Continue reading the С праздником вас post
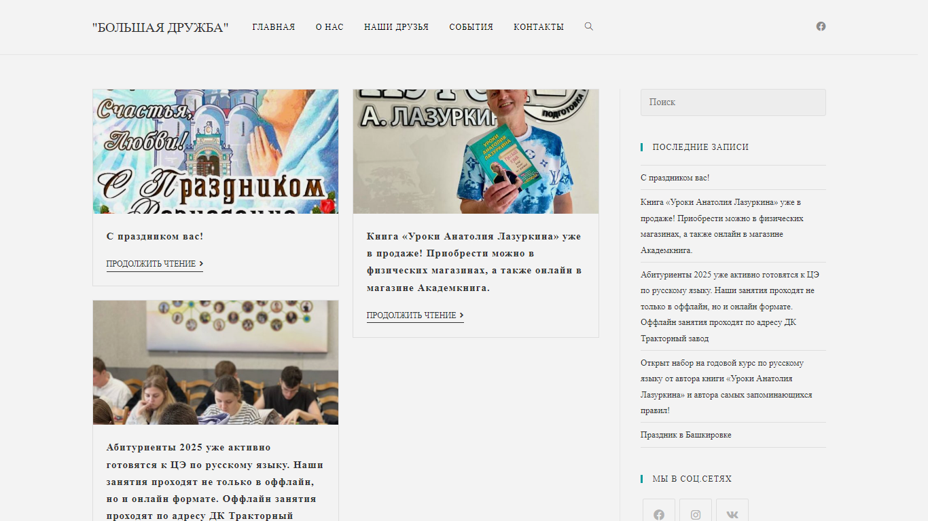This screenshot has width=928, height=521. pyautogui.click(x=155, y=264)
